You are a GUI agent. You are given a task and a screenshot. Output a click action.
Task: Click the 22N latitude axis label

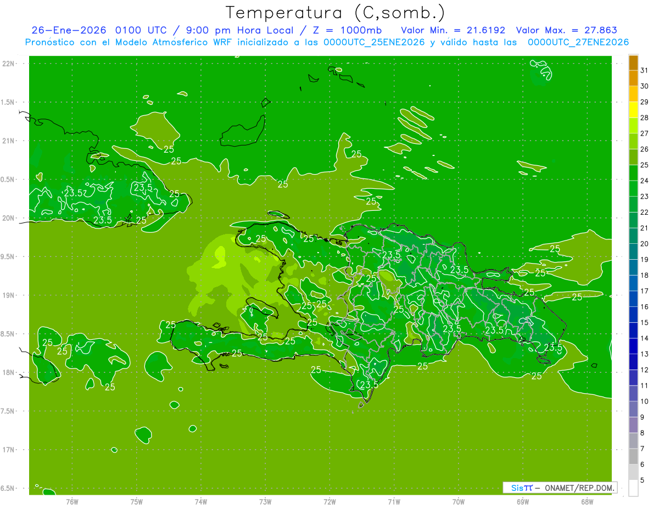point(9,64)
